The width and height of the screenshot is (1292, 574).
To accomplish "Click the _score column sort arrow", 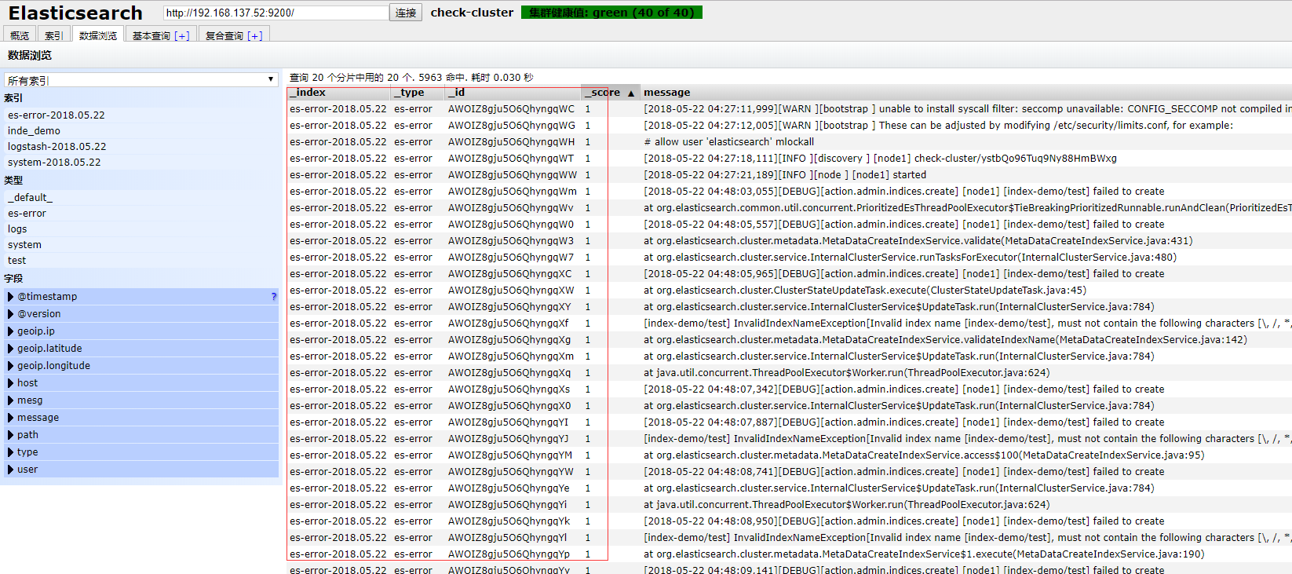I will tap(630, 93).
